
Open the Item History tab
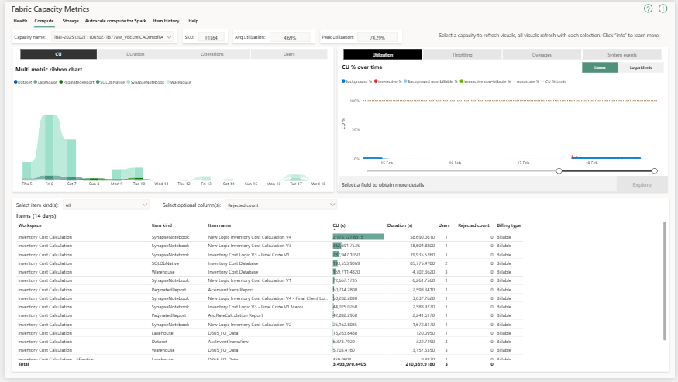tap(166, 21)
